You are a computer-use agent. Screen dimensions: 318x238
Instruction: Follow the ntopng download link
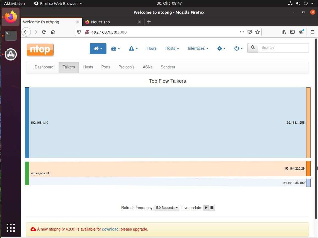pos(110,229)
